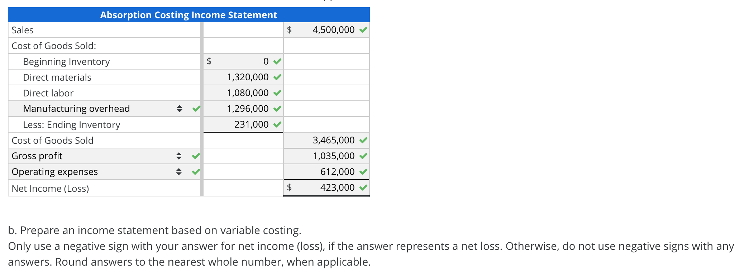Open the Gross profit label dropdown selector
Viewport: 749px width, 271px height.
click(179, 156)
